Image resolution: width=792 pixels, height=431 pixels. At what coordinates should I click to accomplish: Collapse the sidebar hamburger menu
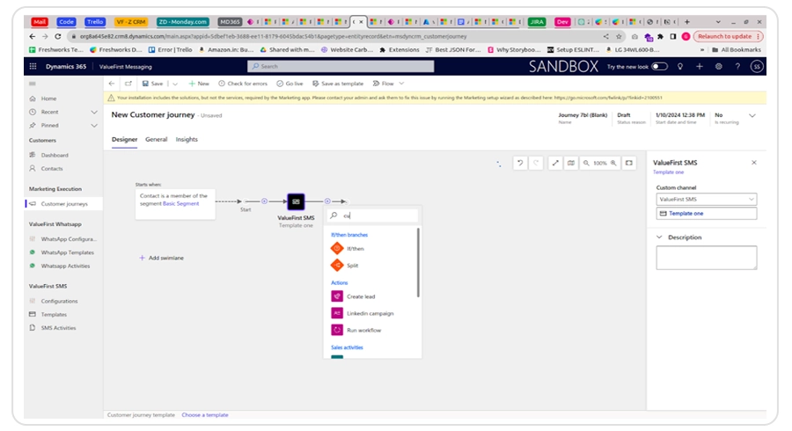pyautogui.click(x=33, y=84)
